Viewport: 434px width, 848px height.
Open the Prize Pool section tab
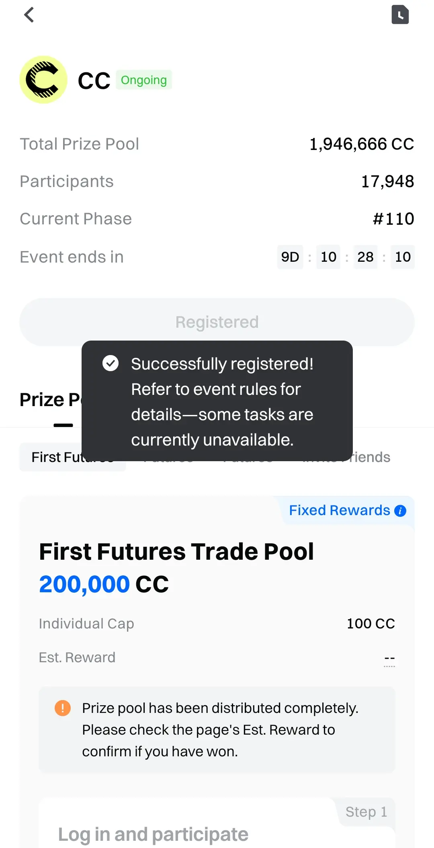click(51, 400)
